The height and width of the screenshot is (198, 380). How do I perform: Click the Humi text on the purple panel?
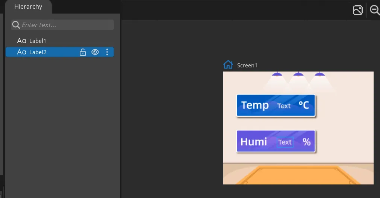click(254, 142)
